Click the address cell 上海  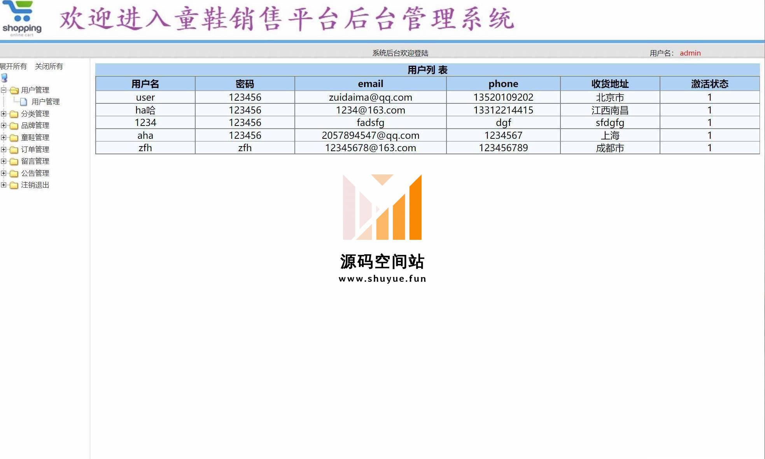[610, 135]
